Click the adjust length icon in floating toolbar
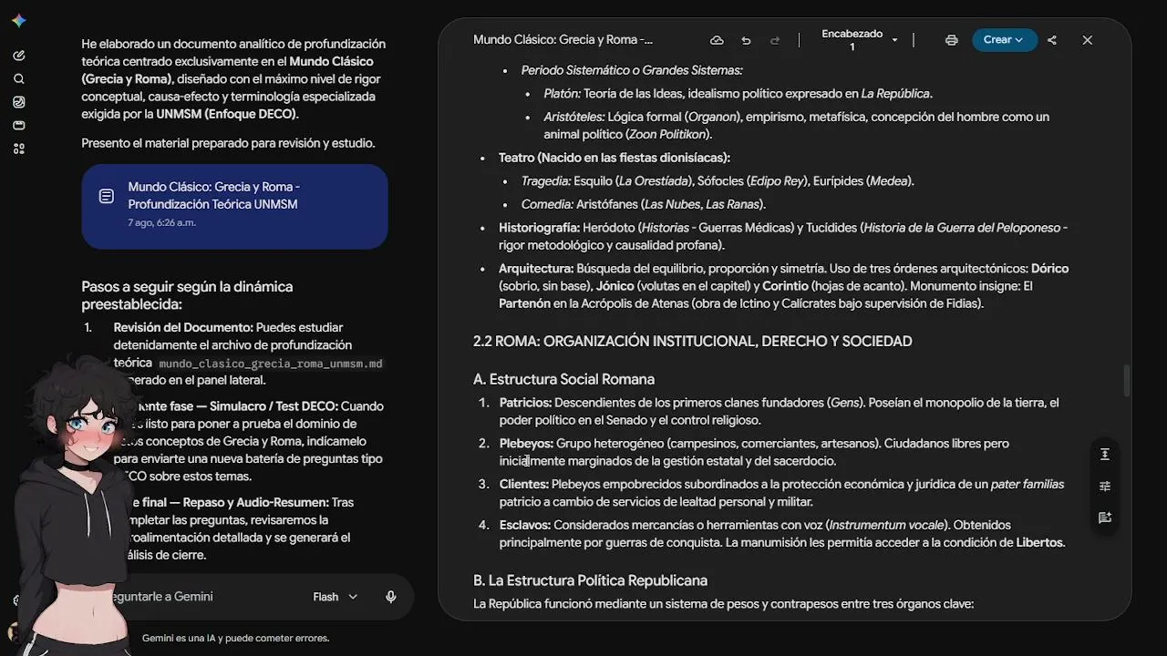Image resolution: width=1167 pixels, height=656 pixels. [1105, 455]
